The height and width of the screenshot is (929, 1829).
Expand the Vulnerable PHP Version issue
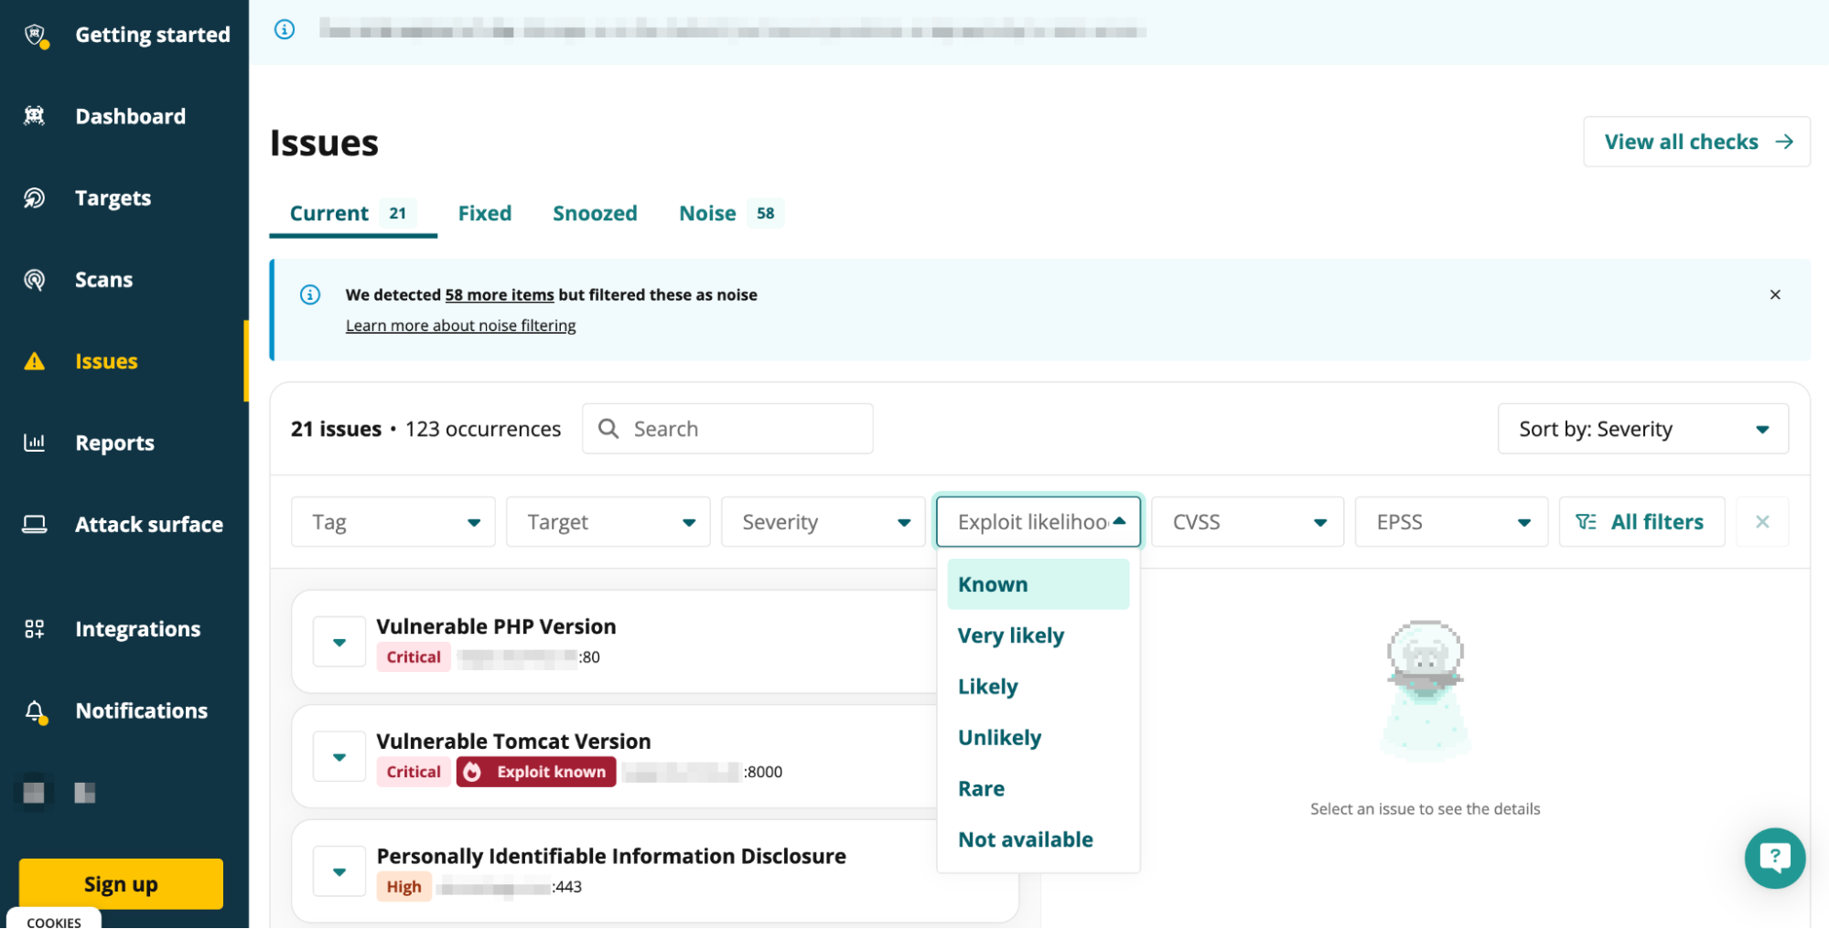(339, 642)
